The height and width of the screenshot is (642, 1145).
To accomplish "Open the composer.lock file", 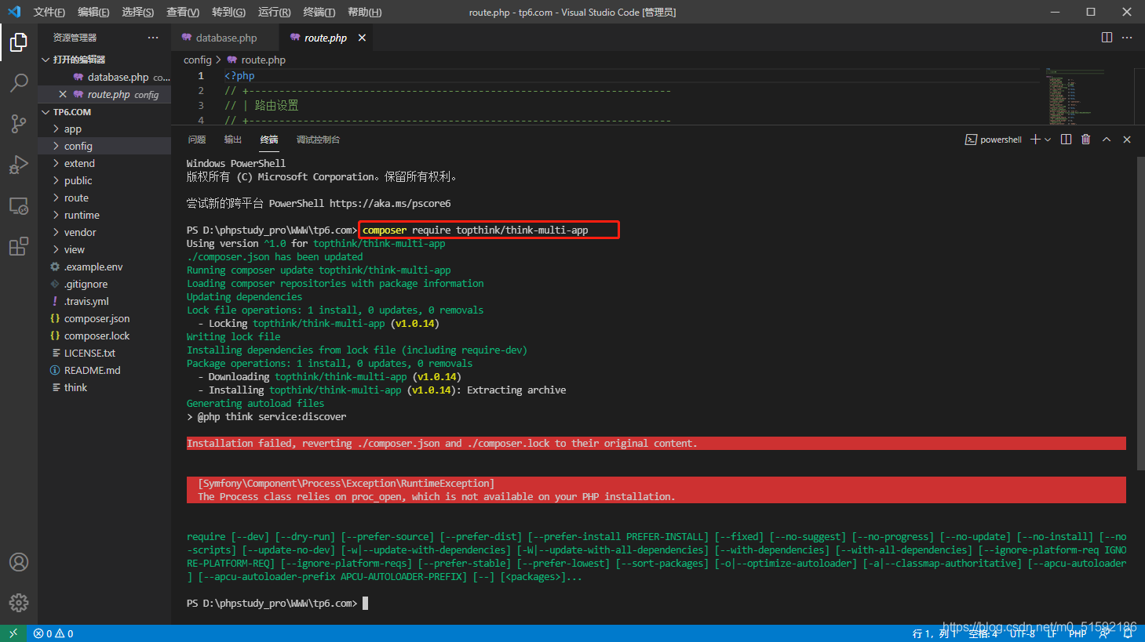I will click(104, 336).
